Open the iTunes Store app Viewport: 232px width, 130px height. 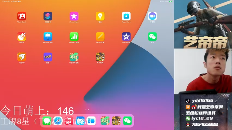click(x=74, y=16)
